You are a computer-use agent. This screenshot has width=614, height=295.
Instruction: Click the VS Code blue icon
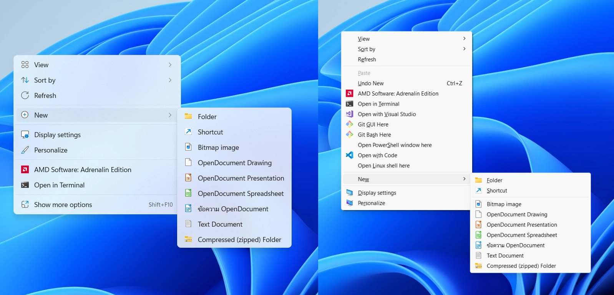(x=349, y=155)
